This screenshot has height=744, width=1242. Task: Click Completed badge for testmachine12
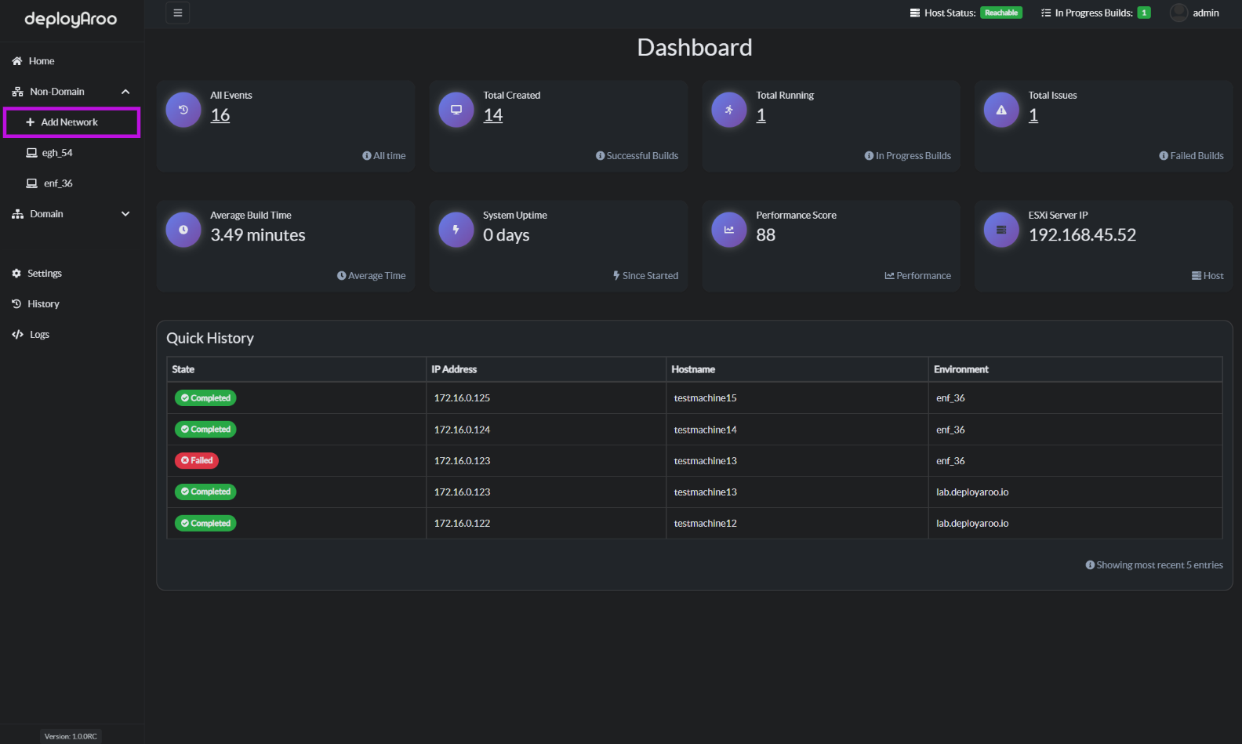click(205, 524)
